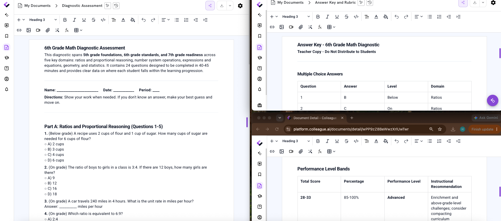Open Ask Gemini in the browser
Image resolution: width=501 pixels, height=221 pixels.
click(x=486, y=118)
